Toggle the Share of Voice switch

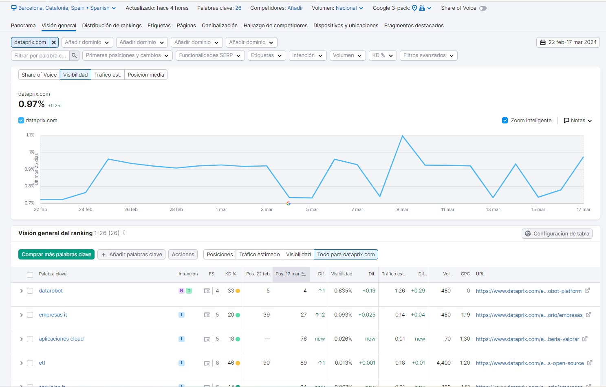coord(483,8)
